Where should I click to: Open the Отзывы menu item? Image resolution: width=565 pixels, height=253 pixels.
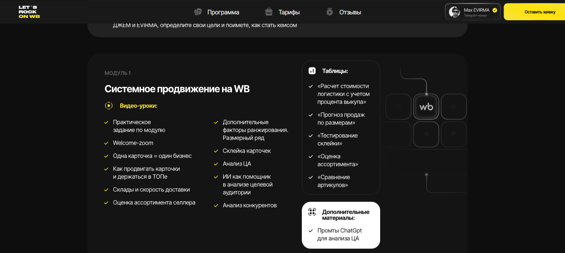(x=350, y=12)
